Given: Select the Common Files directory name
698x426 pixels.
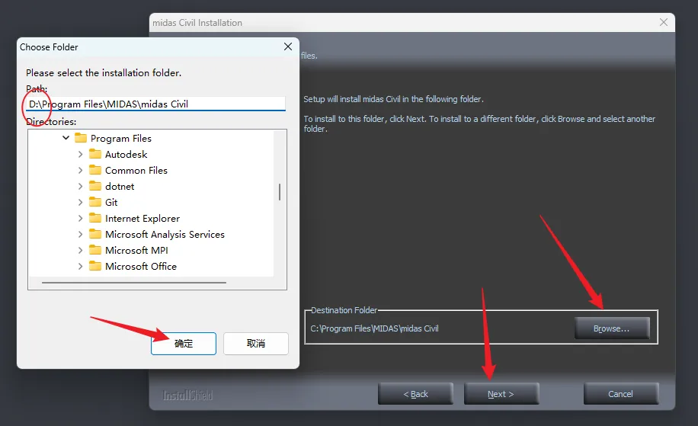Looking at the screenshot, I should point(136,171).
